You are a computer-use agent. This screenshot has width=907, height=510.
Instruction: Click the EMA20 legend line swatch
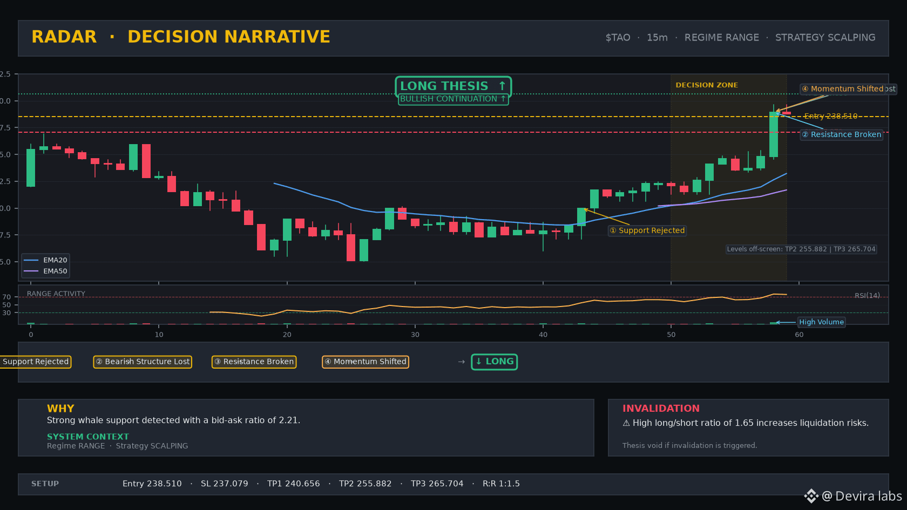[x=31, y=260]
